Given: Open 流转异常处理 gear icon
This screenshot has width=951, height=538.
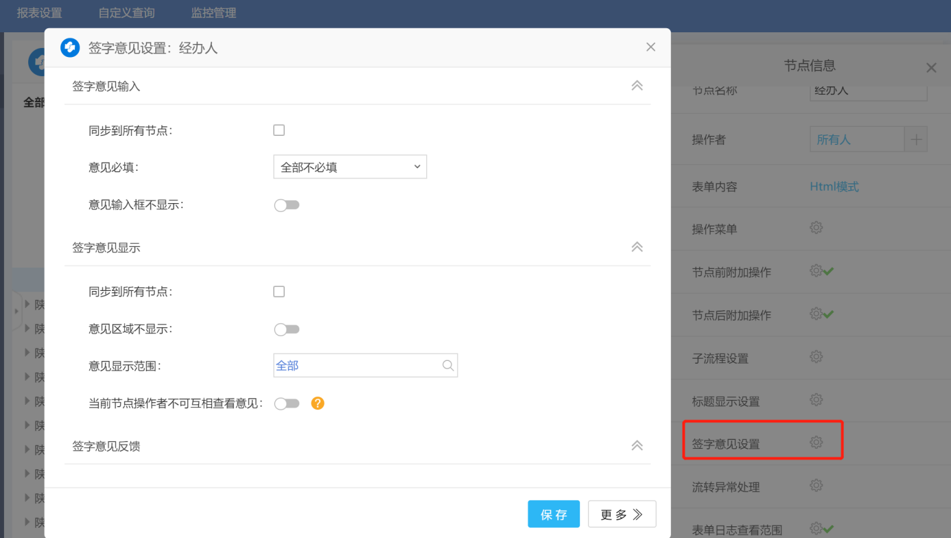Looking at the screenshot, I should coord(816,486).
